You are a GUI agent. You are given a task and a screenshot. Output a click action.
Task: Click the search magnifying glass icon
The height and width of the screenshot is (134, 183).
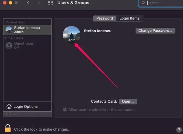[x=143, y=3]
